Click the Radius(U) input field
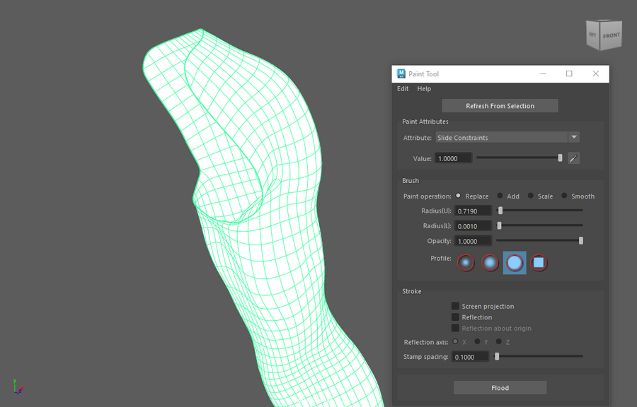This screenshot has height=407, width=637. pos(473,211)
